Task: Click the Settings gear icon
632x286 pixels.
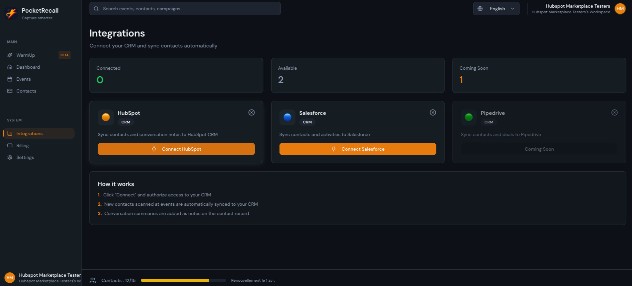Action: (x=10, y=157)
